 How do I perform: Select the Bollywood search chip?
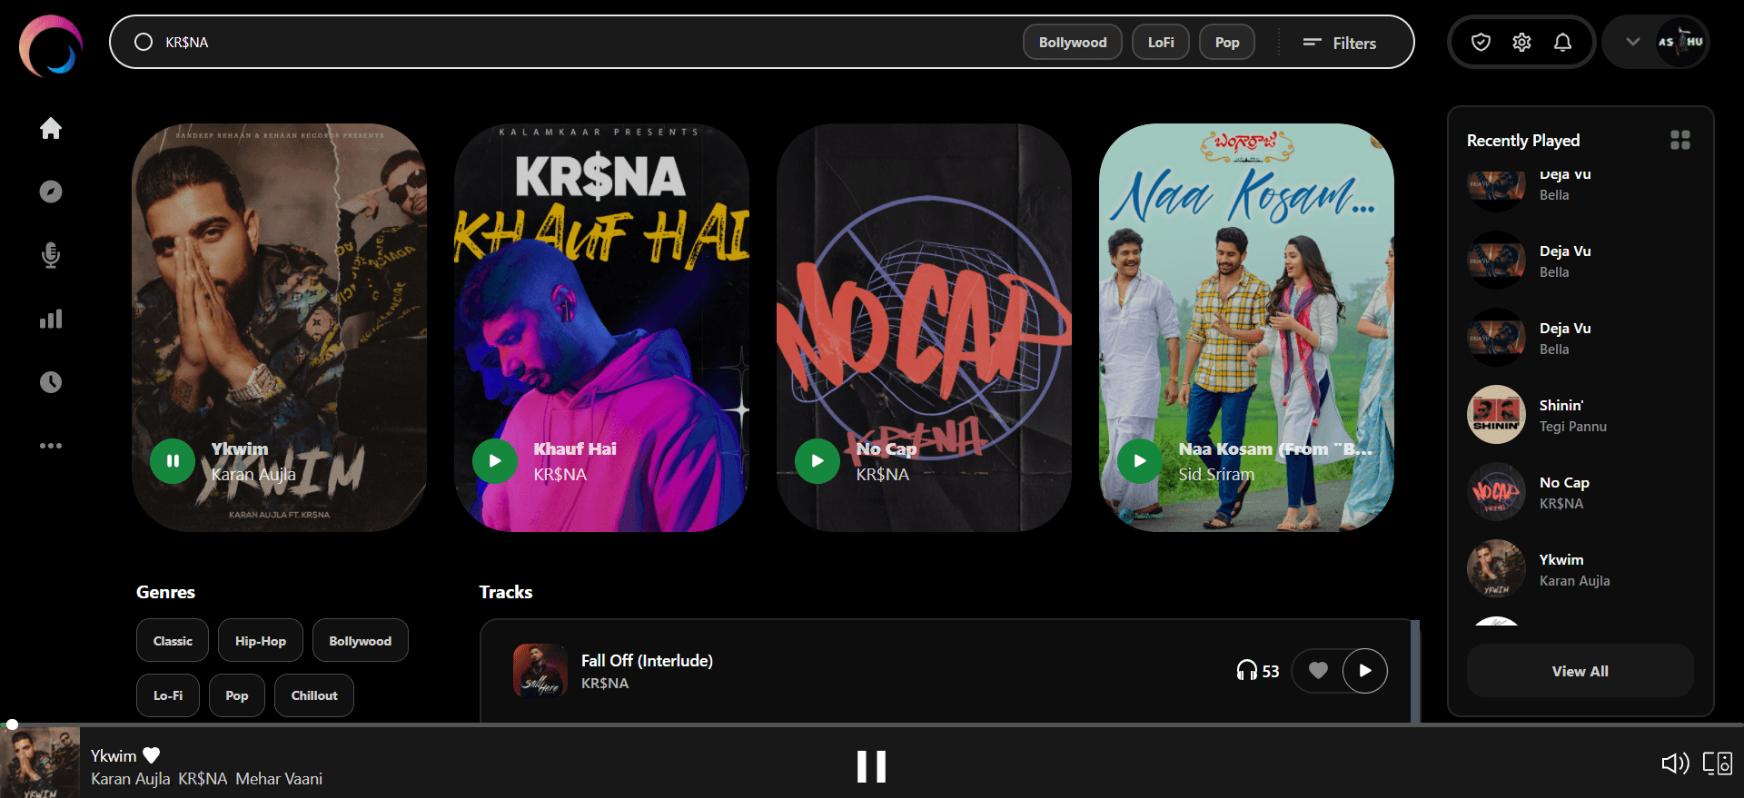[1073, 43]
